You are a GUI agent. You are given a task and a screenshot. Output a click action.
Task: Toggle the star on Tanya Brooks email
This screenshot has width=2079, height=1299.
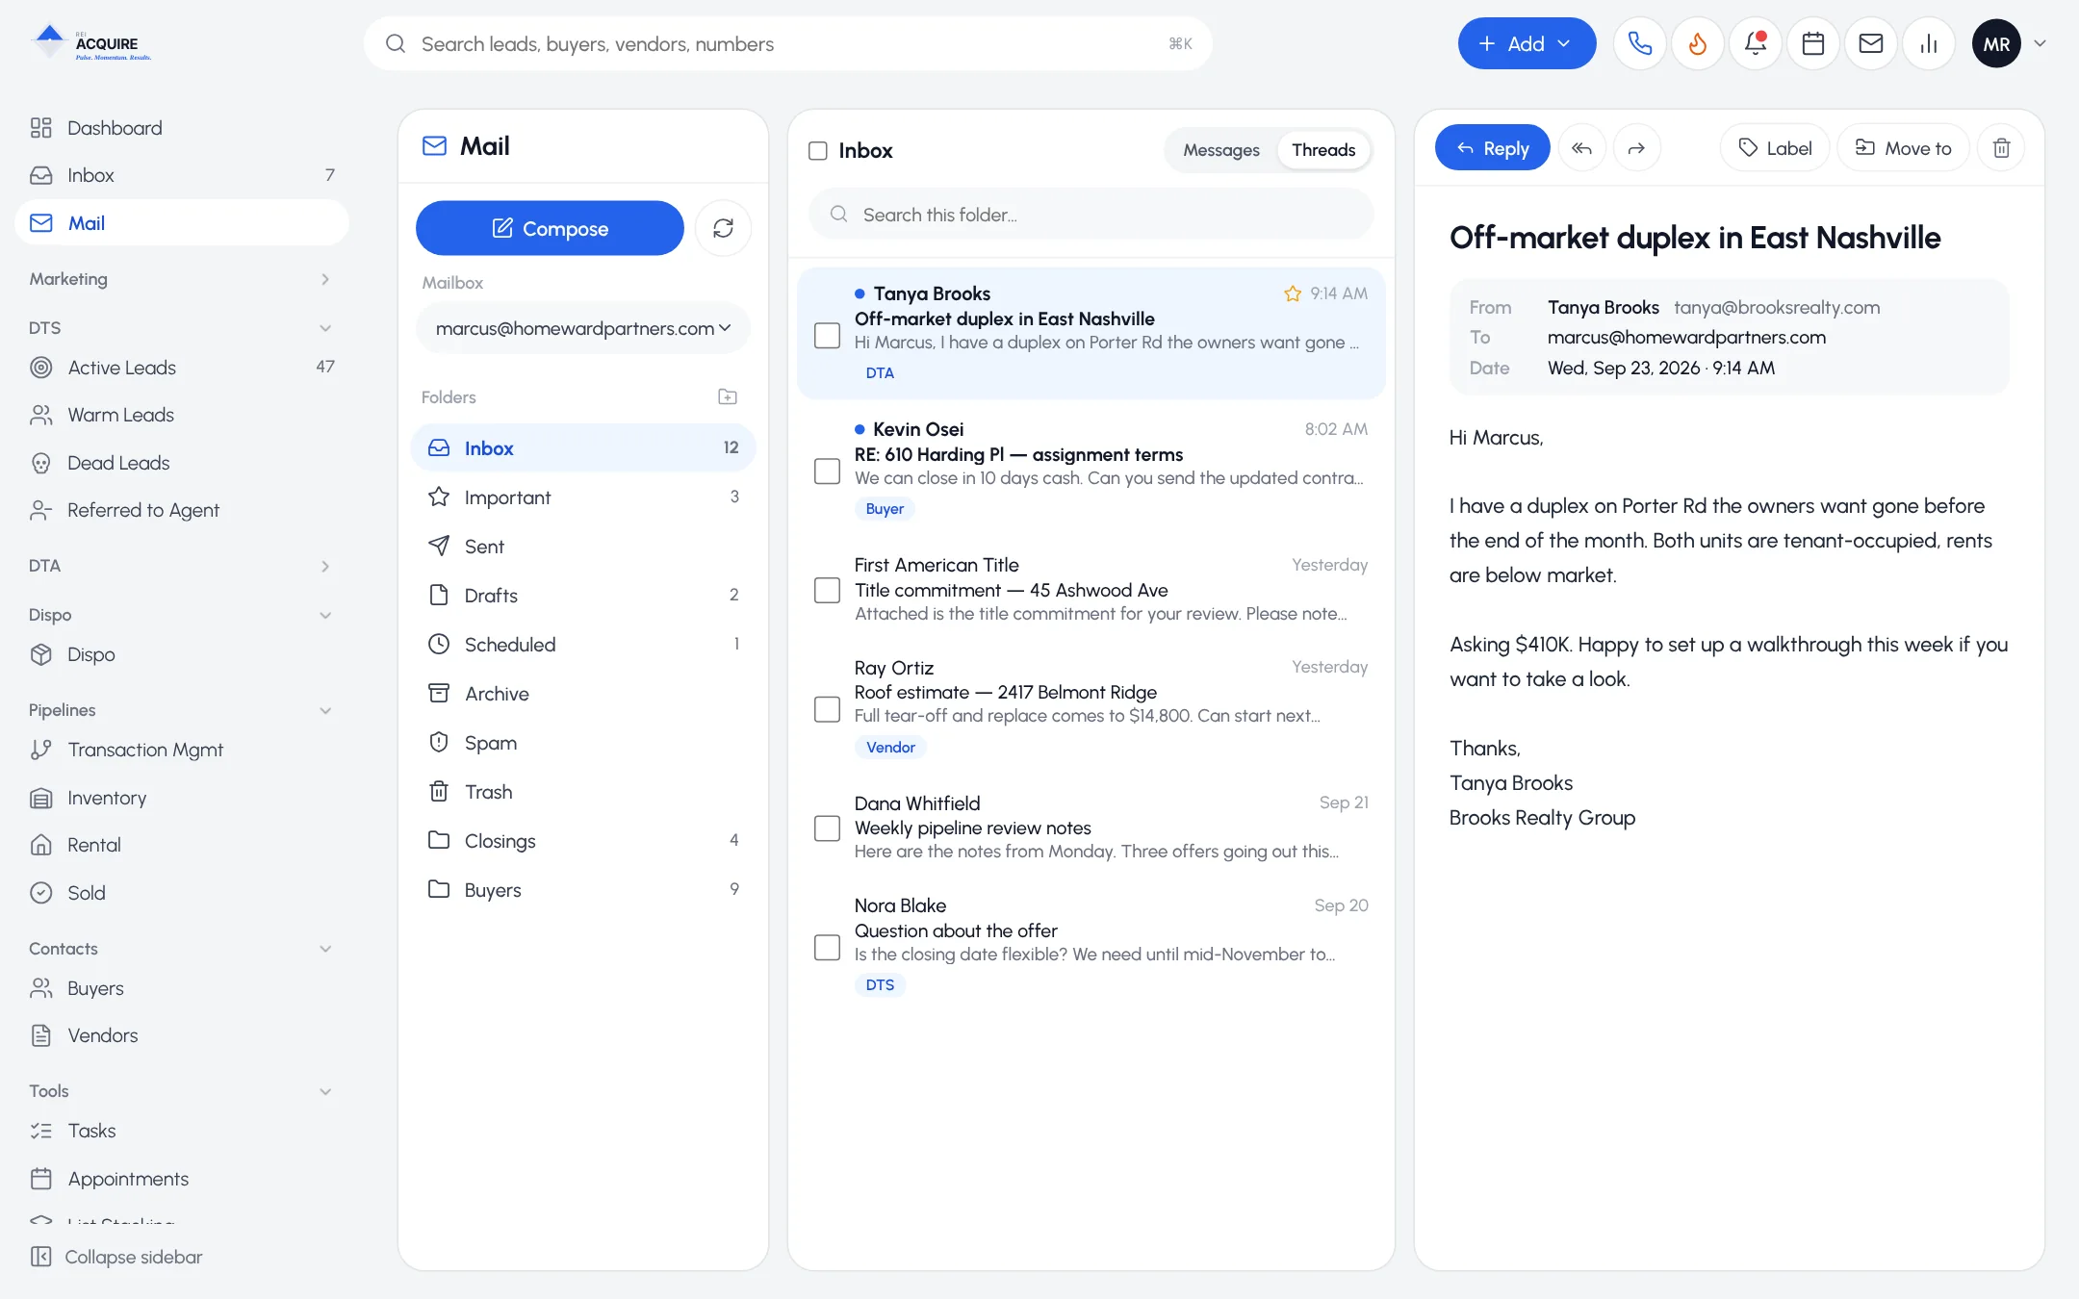(1292, 293)
